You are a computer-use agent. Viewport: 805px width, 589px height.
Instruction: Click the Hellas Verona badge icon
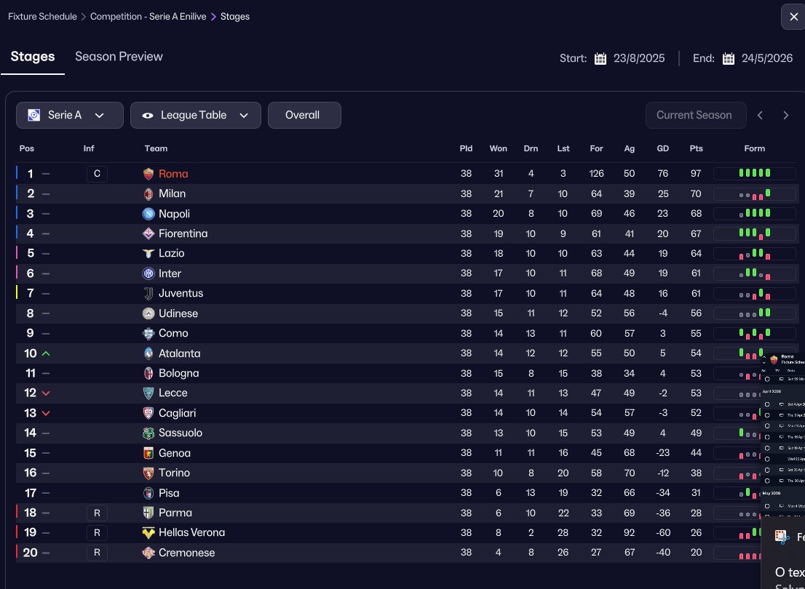point(148,532)
